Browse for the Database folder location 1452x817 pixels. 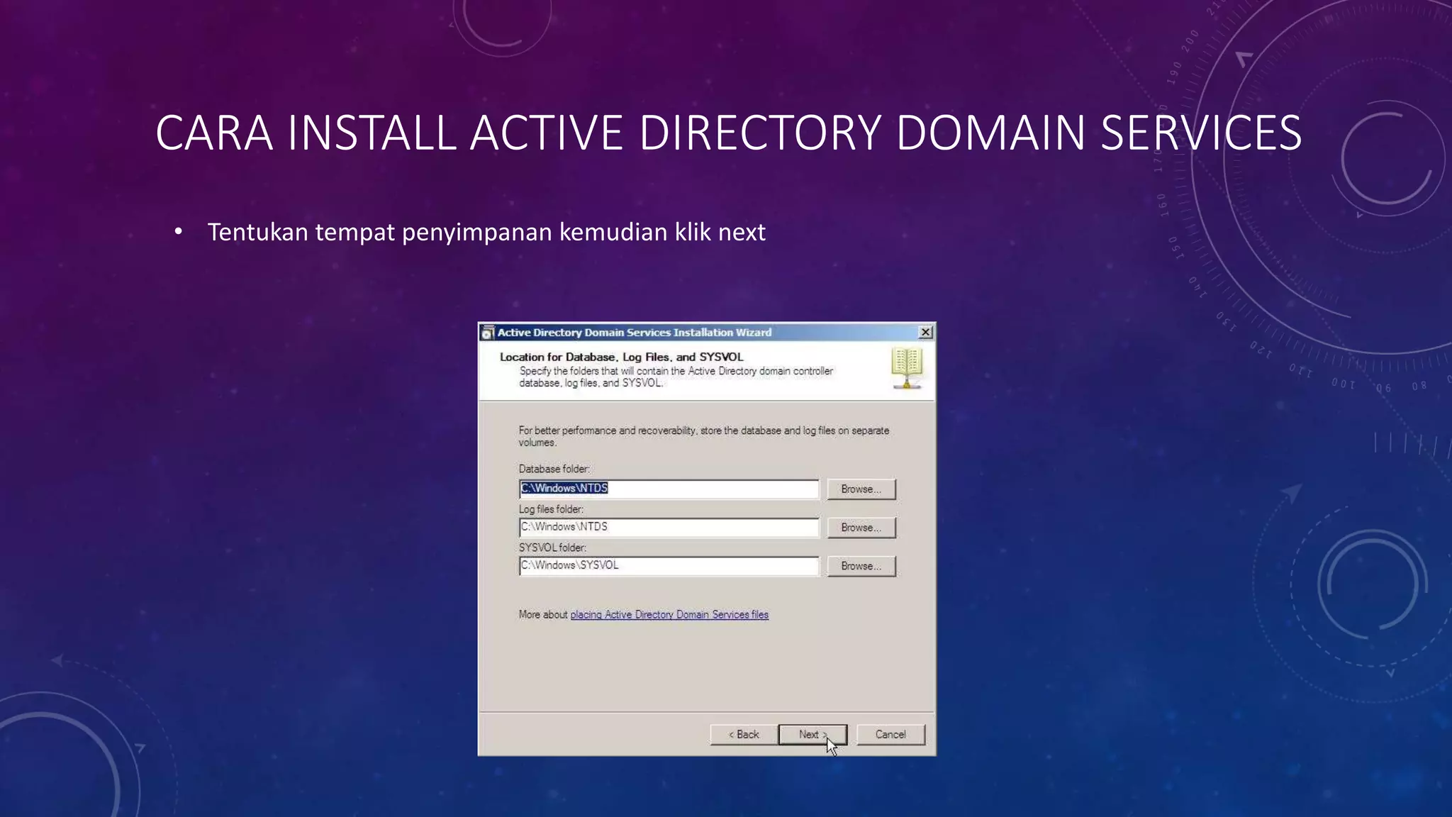click(861, 489)
